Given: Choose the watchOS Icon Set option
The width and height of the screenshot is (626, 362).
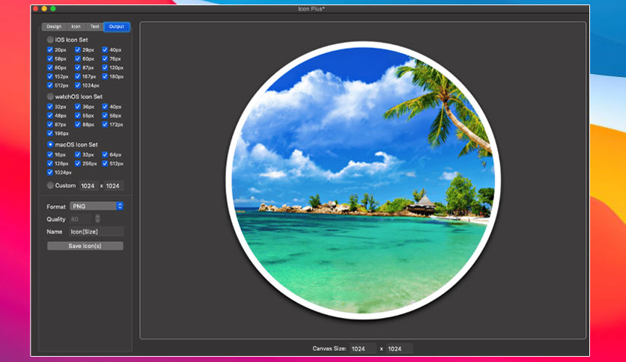Looking at the screenshot, I should [50, 96].
